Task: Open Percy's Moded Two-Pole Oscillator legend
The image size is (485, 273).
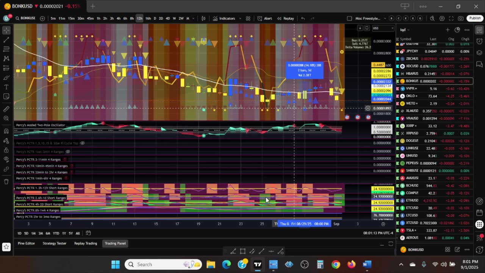Action: tap(41, 125)
